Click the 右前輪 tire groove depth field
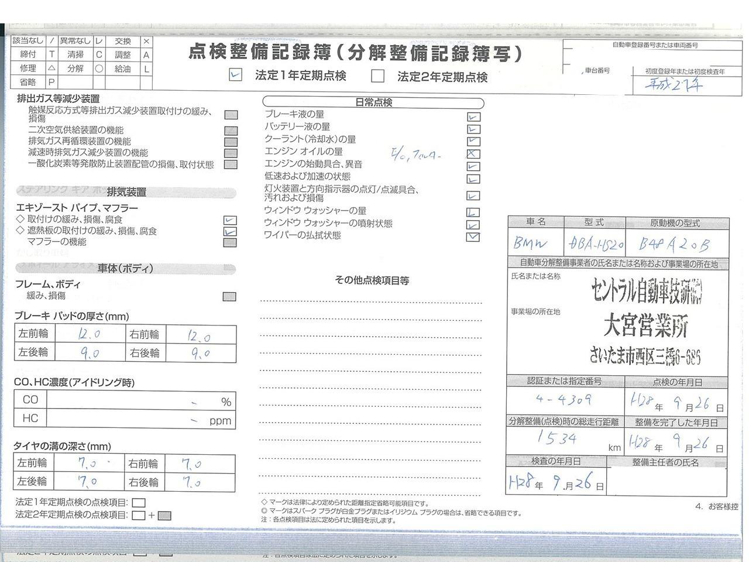Image resolution: width=749 pixels, height=562 pixels. (x=200, y=464)
